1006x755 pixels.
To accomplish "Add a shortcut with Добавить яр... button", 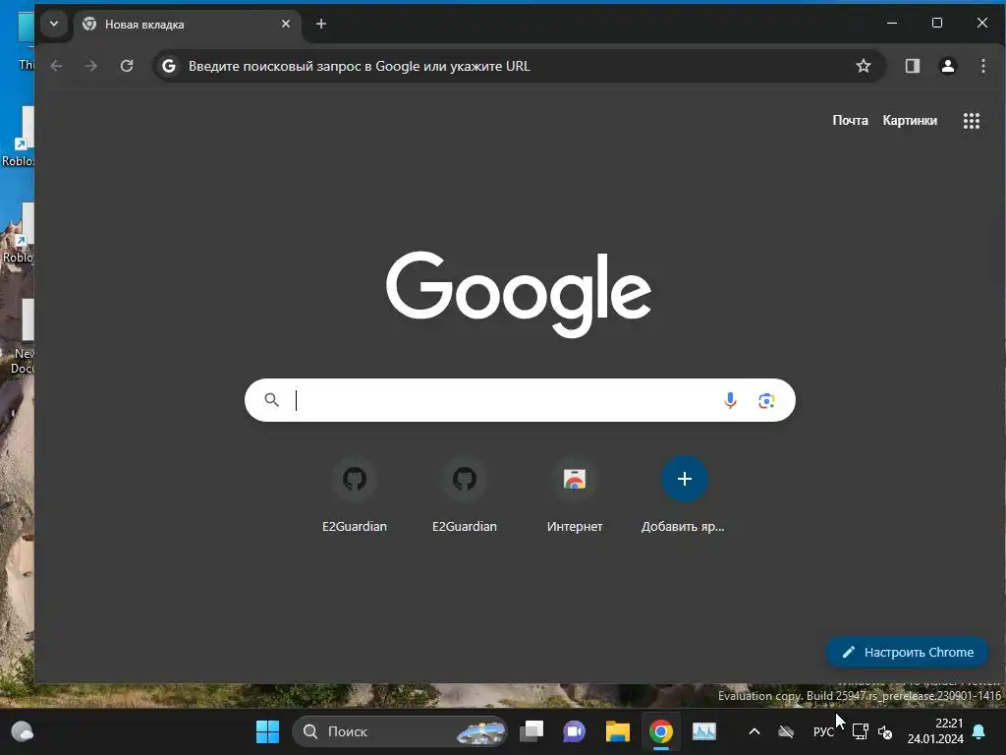I will pos(684,495).
